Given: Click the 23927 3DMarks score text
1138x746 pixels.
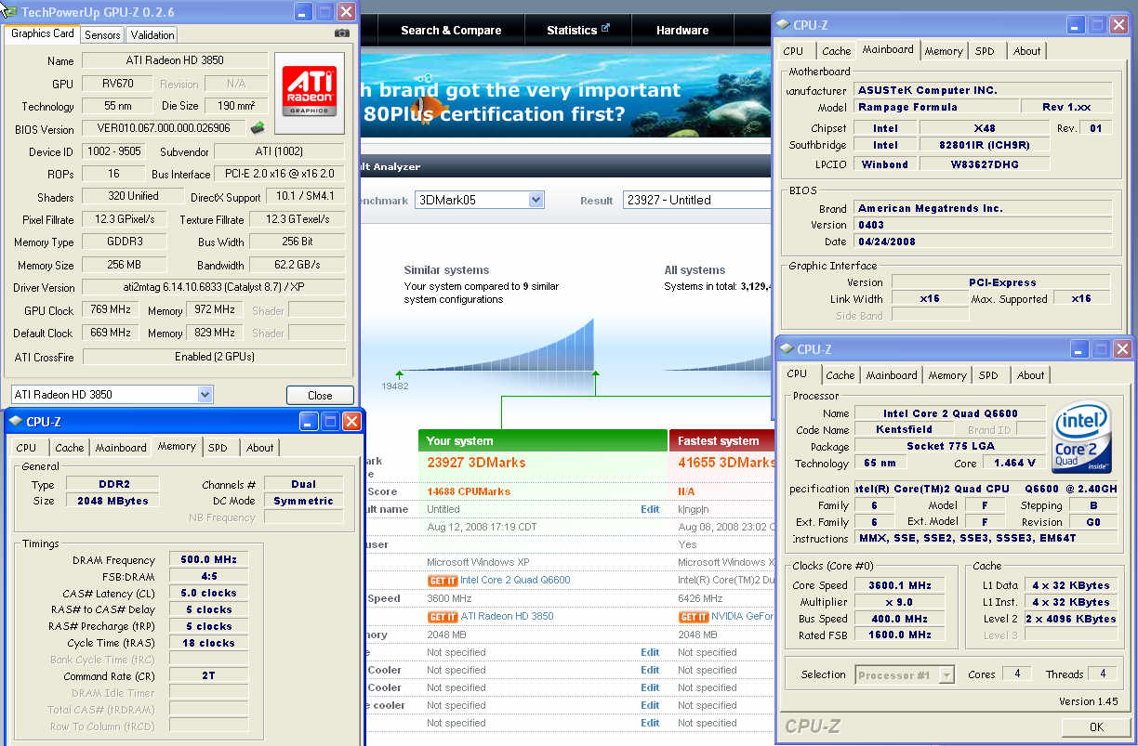Looking at the screenshot, I should click(476, 463).
